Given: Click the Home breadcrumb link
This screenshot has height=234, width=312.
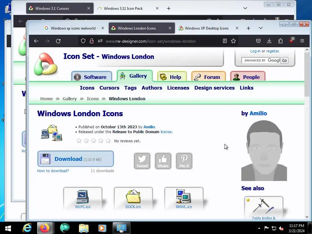Looking at the screenshot, I should (47, 99).
